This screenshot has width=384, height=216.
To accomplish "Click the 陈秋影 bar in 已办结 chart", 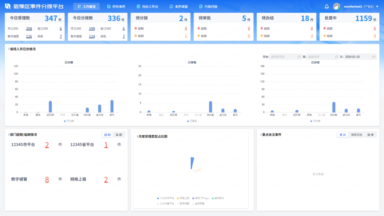I will pos(334,107).
